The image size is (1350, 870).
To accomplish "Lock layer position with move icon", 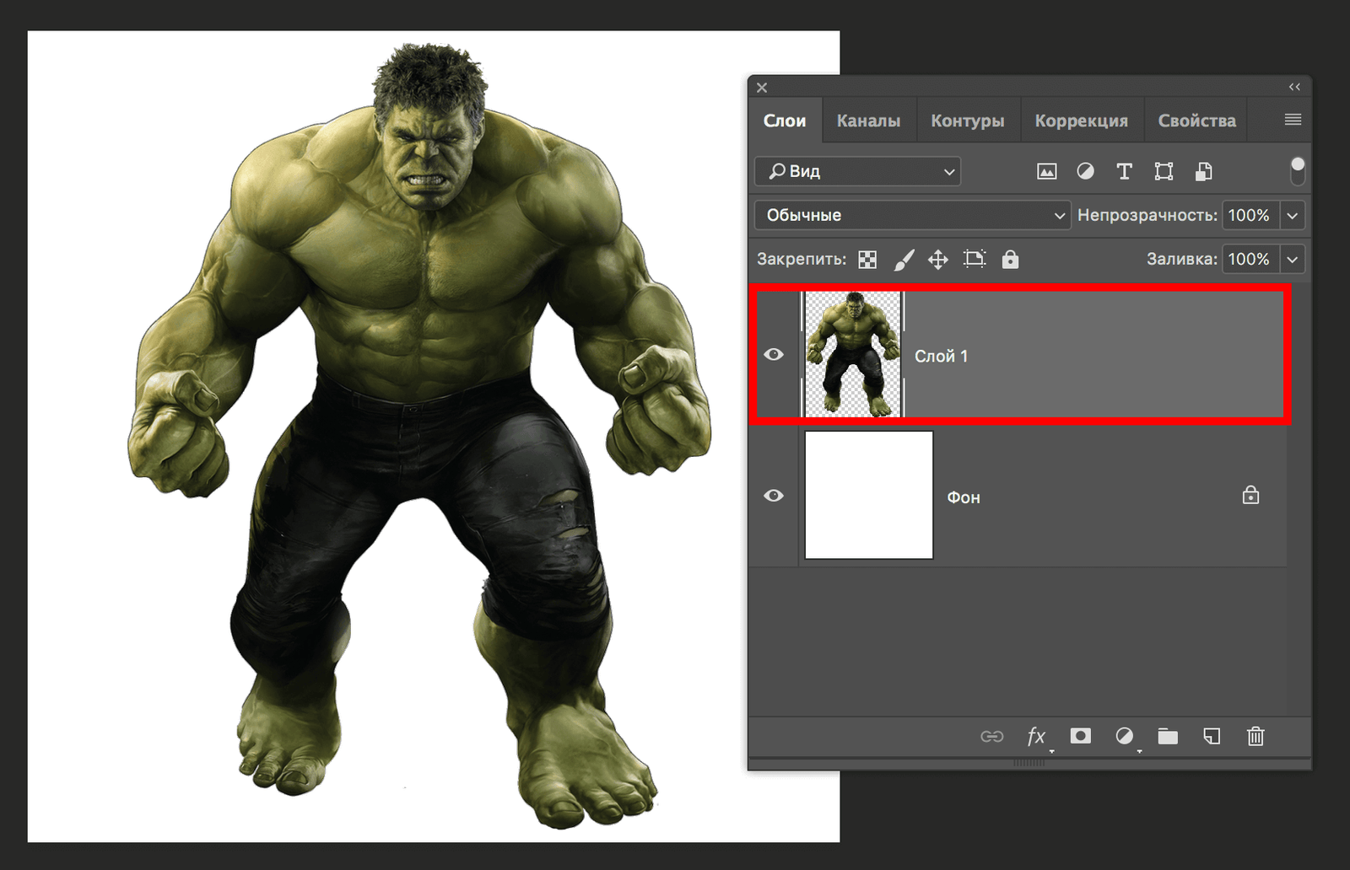I will [x=937, y=260].
